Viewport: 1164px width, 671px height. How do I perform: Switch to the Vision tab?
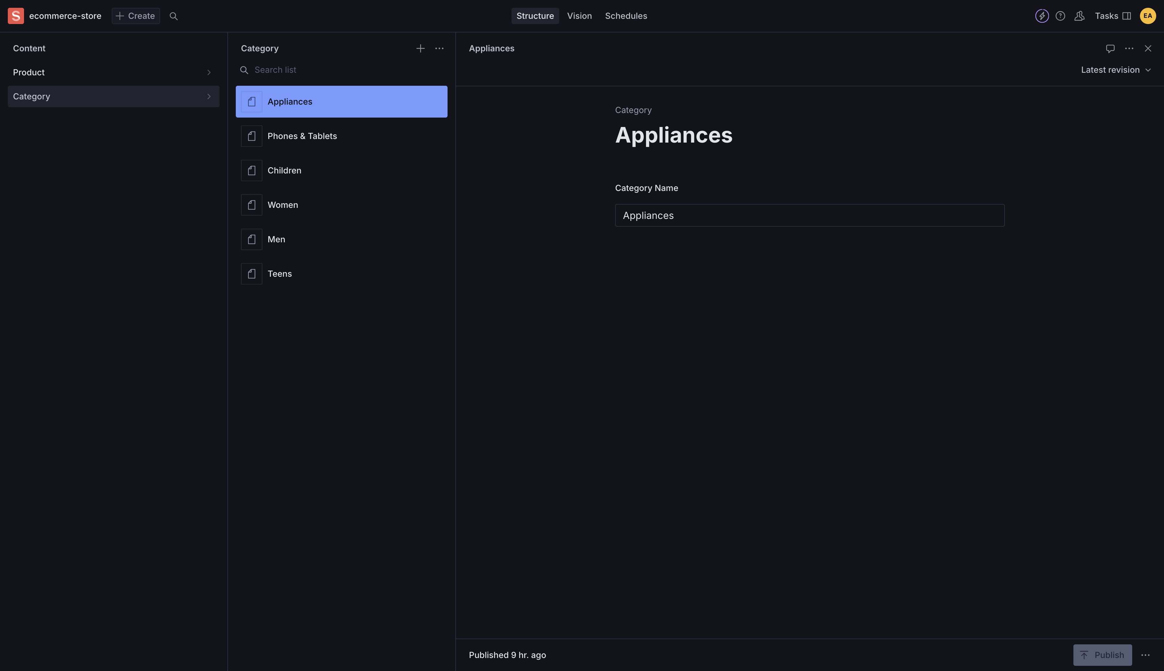coord(579,16)
